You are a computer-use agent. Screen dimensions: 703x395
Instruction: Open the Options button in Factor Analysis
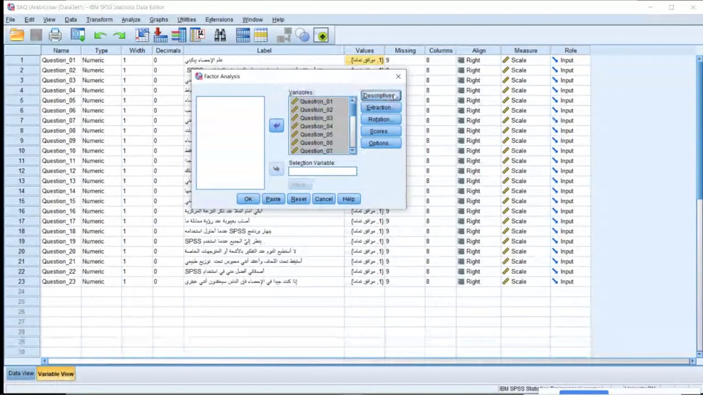pyautogui.click(x=381, y=144)
